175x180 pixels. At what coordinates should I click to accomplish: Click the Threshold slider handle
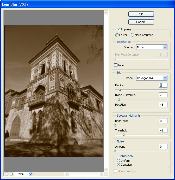(123, 135)
